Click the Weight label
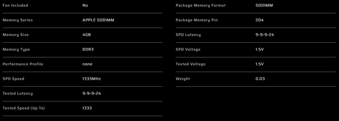339x121 pixels. pos(183,79)
